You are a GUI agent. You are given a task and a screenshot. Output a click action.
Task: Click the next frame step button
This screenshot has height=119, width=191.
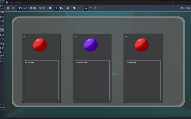13,8
